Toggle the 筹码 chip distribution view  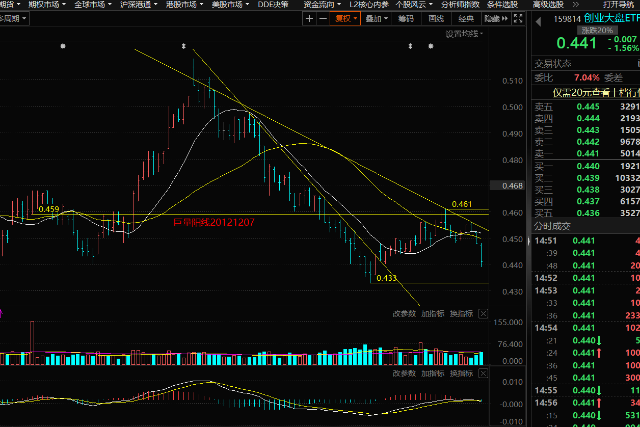406,19
